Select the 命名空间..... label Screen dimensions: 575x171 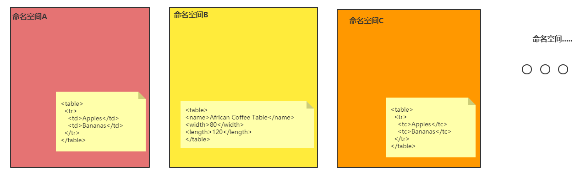point(552,39)
